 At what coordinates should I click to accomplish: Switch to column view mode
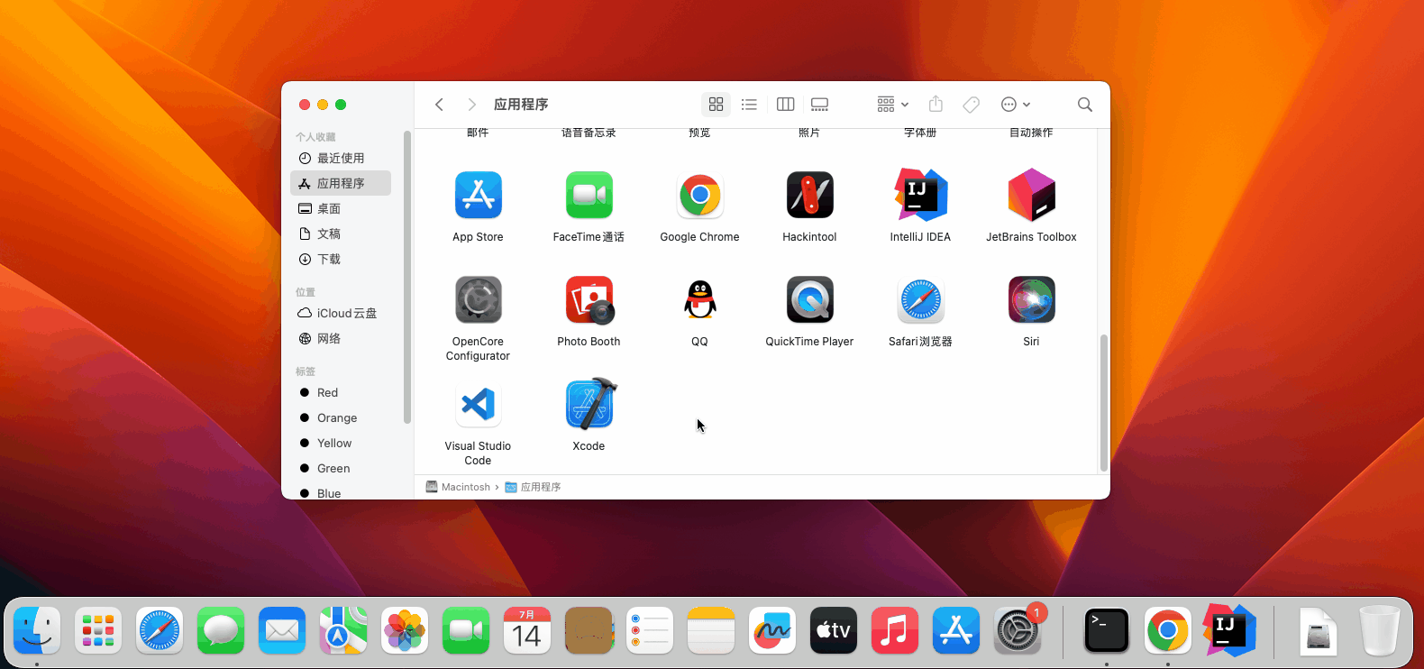pyautogui.click(x=785, y=105)
